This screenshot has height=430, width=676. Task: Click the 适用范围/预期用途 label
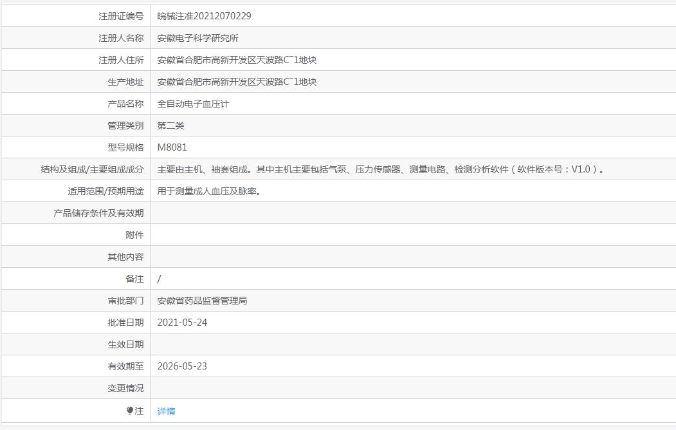[105, 191]
